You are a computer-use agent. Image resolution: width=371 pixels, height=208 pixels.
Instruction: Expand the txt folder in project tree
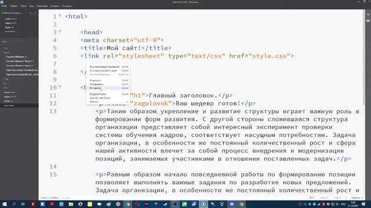point(5,88)
